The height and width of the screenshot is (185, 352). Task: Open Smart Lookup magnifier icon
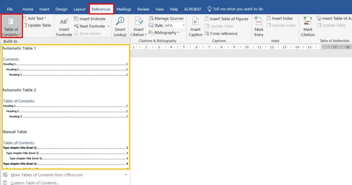point(120,21)
